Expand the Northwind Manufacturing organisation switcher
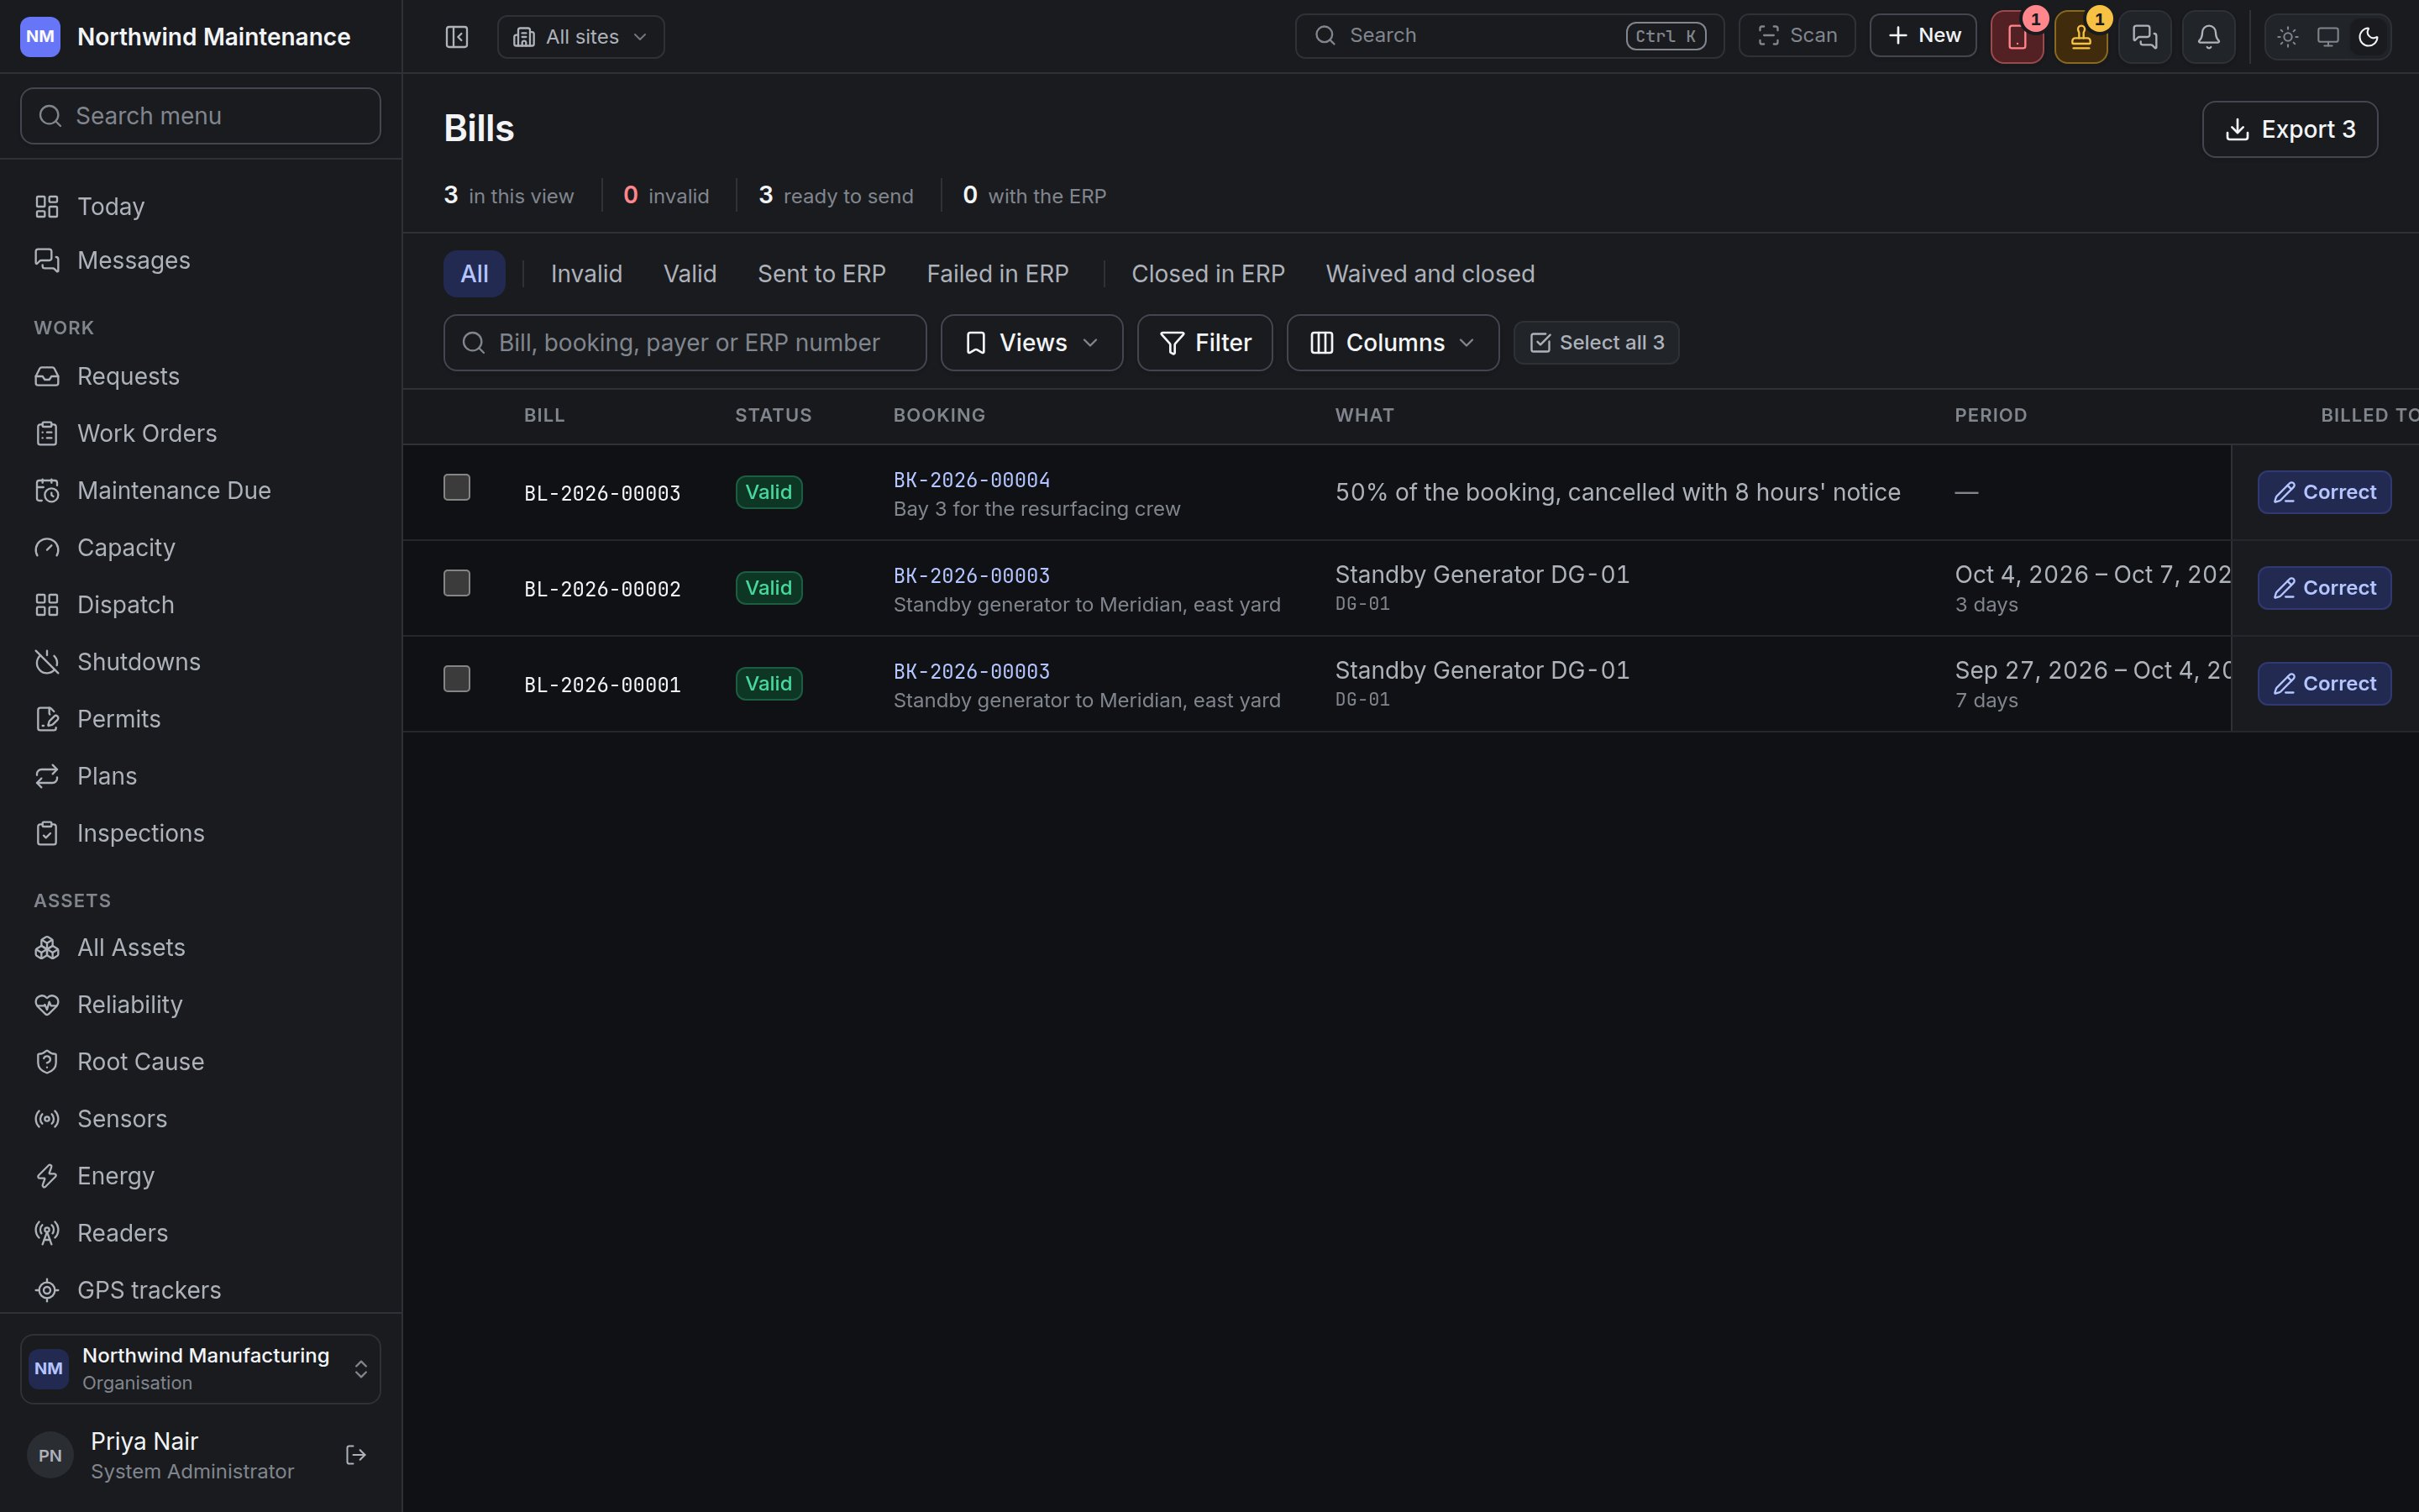2419x1512 pixels. coord(200,1369)
